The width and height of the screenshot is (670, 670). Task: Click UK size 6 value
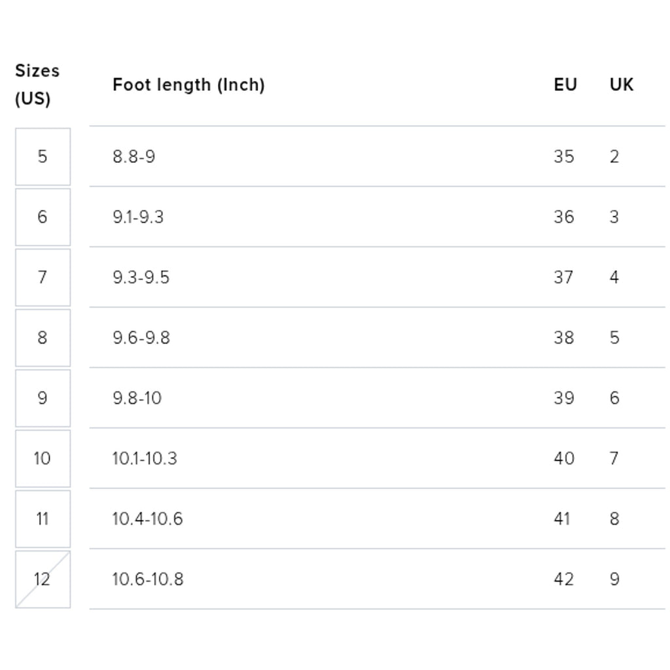[x=614, y=398]
